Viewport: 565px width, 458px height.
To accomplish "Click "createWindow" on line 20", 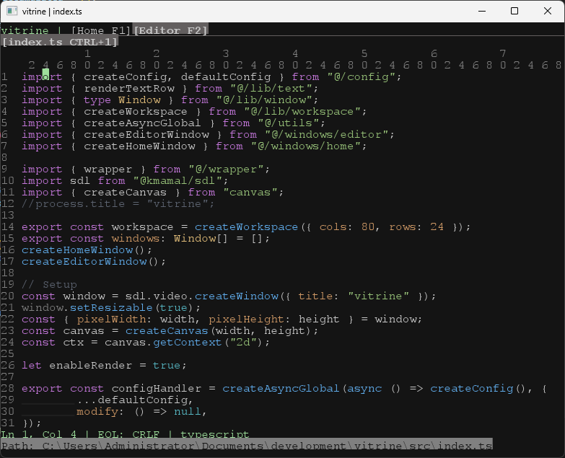I will 237,296.
